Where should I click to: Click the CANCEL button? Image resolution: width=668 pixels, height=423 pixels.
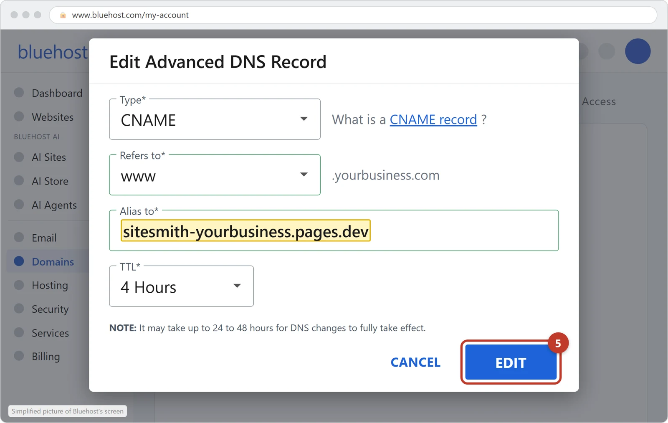(415, 362)
